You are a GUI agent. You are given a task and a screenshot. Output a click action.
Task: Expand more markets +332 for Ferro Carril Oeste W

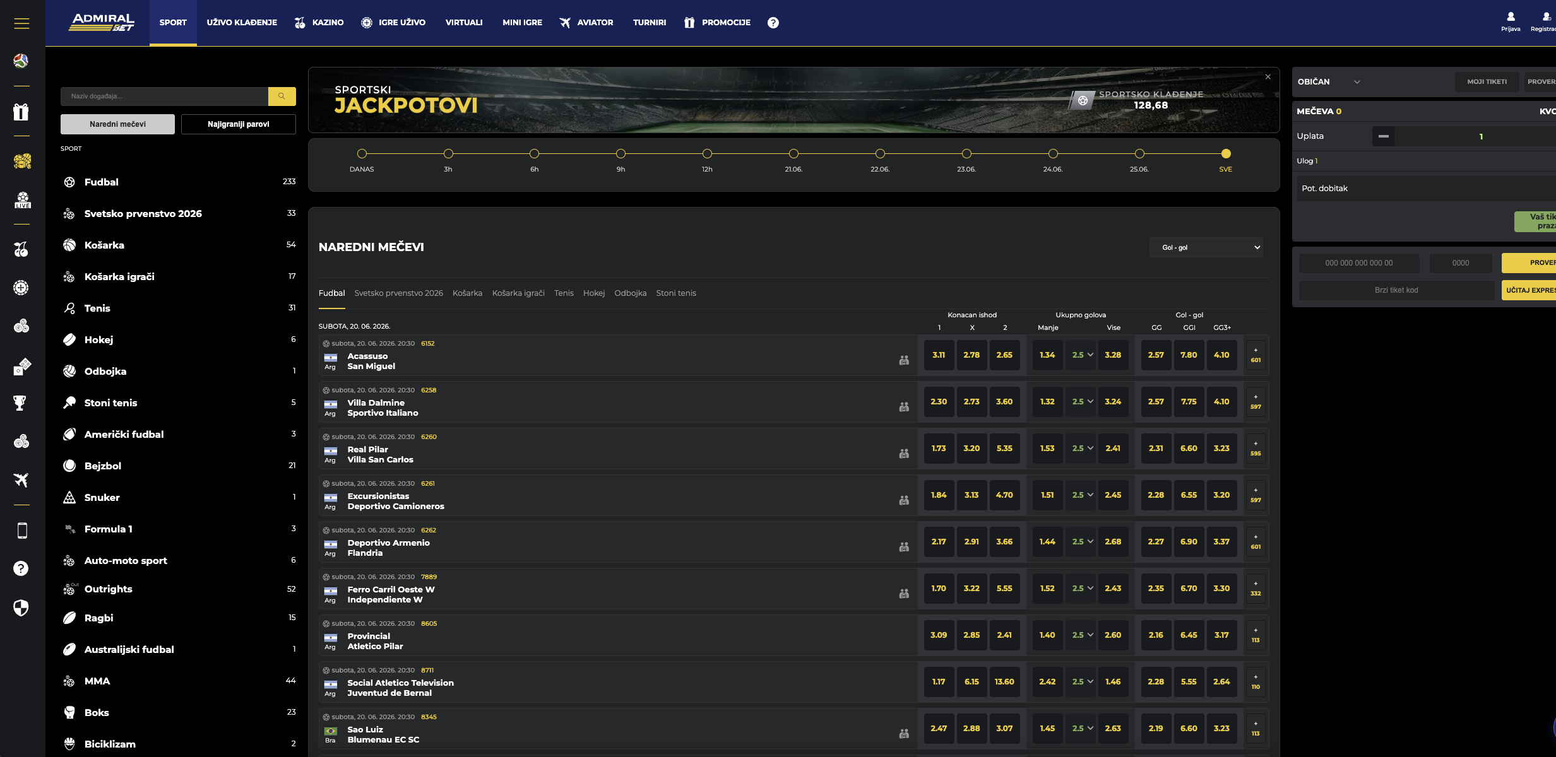pyautogui.click(x=1256, y=589)
